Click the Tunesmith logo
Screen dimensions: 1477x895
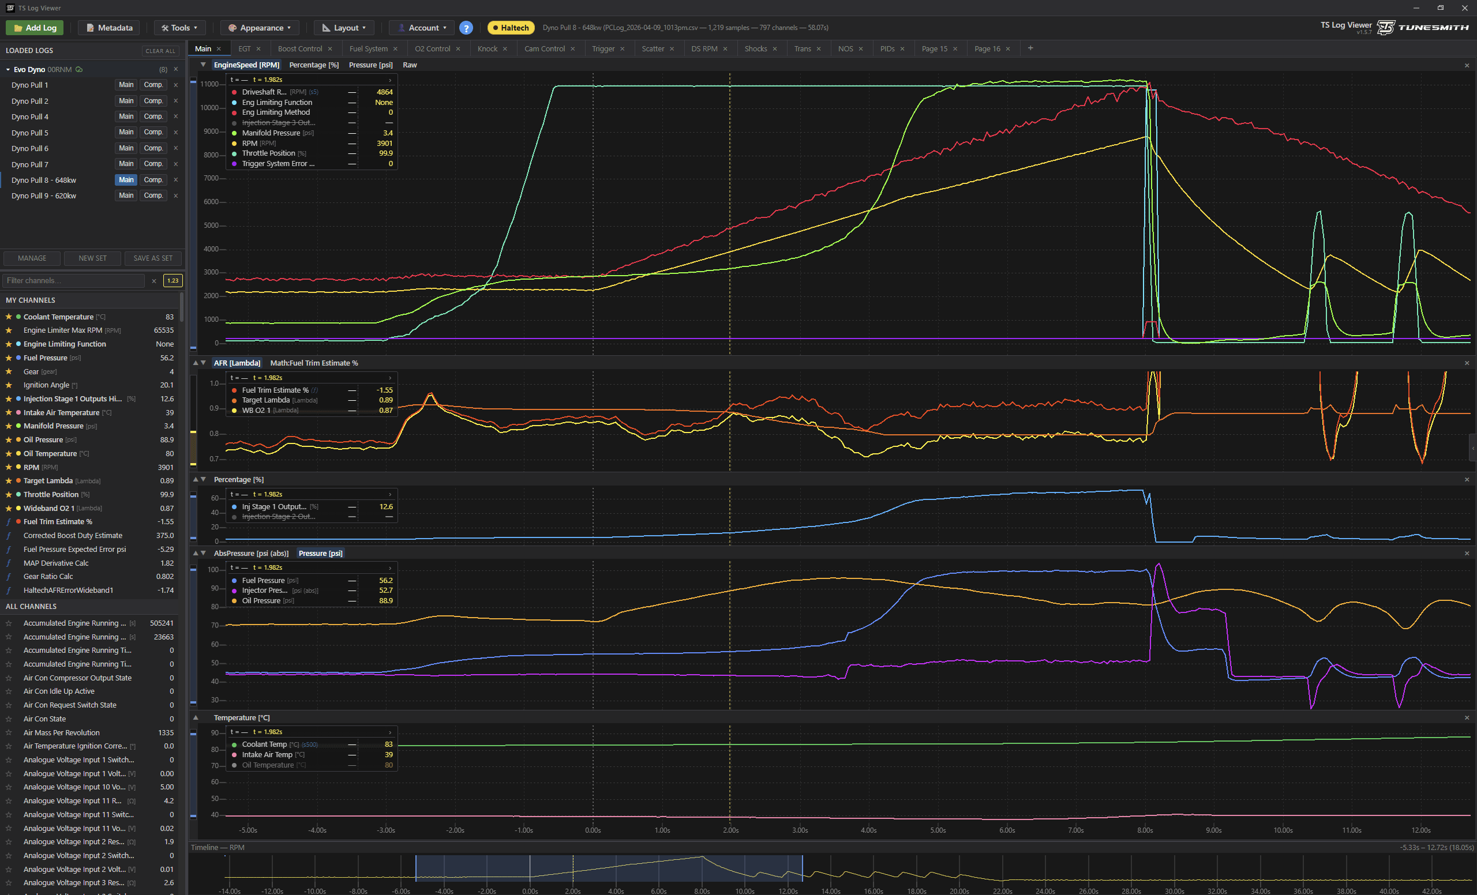coord(1423,28)
